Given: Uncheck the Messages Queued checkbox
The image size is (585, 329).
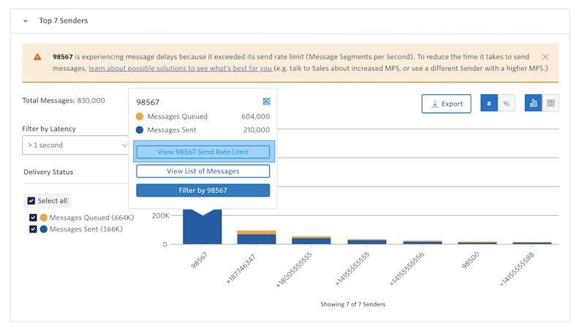Looking at the screenshot, I should pyautogui.click(x=33, y=218).
